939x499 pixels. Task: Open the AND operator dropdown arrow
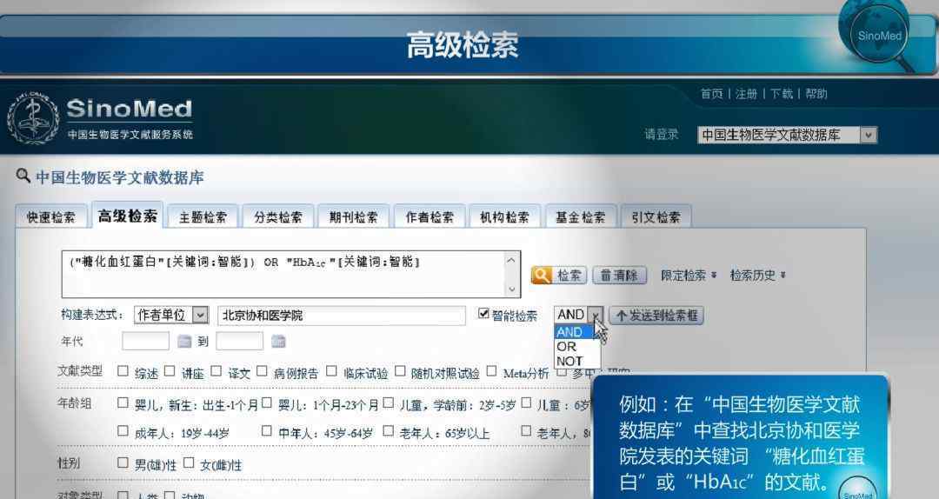click(x=596, y=315)
